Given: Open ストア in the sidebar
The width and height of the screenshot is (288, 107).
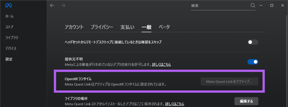Looking at the screenshot, I should pyautogui.click(x=9, y=27).
